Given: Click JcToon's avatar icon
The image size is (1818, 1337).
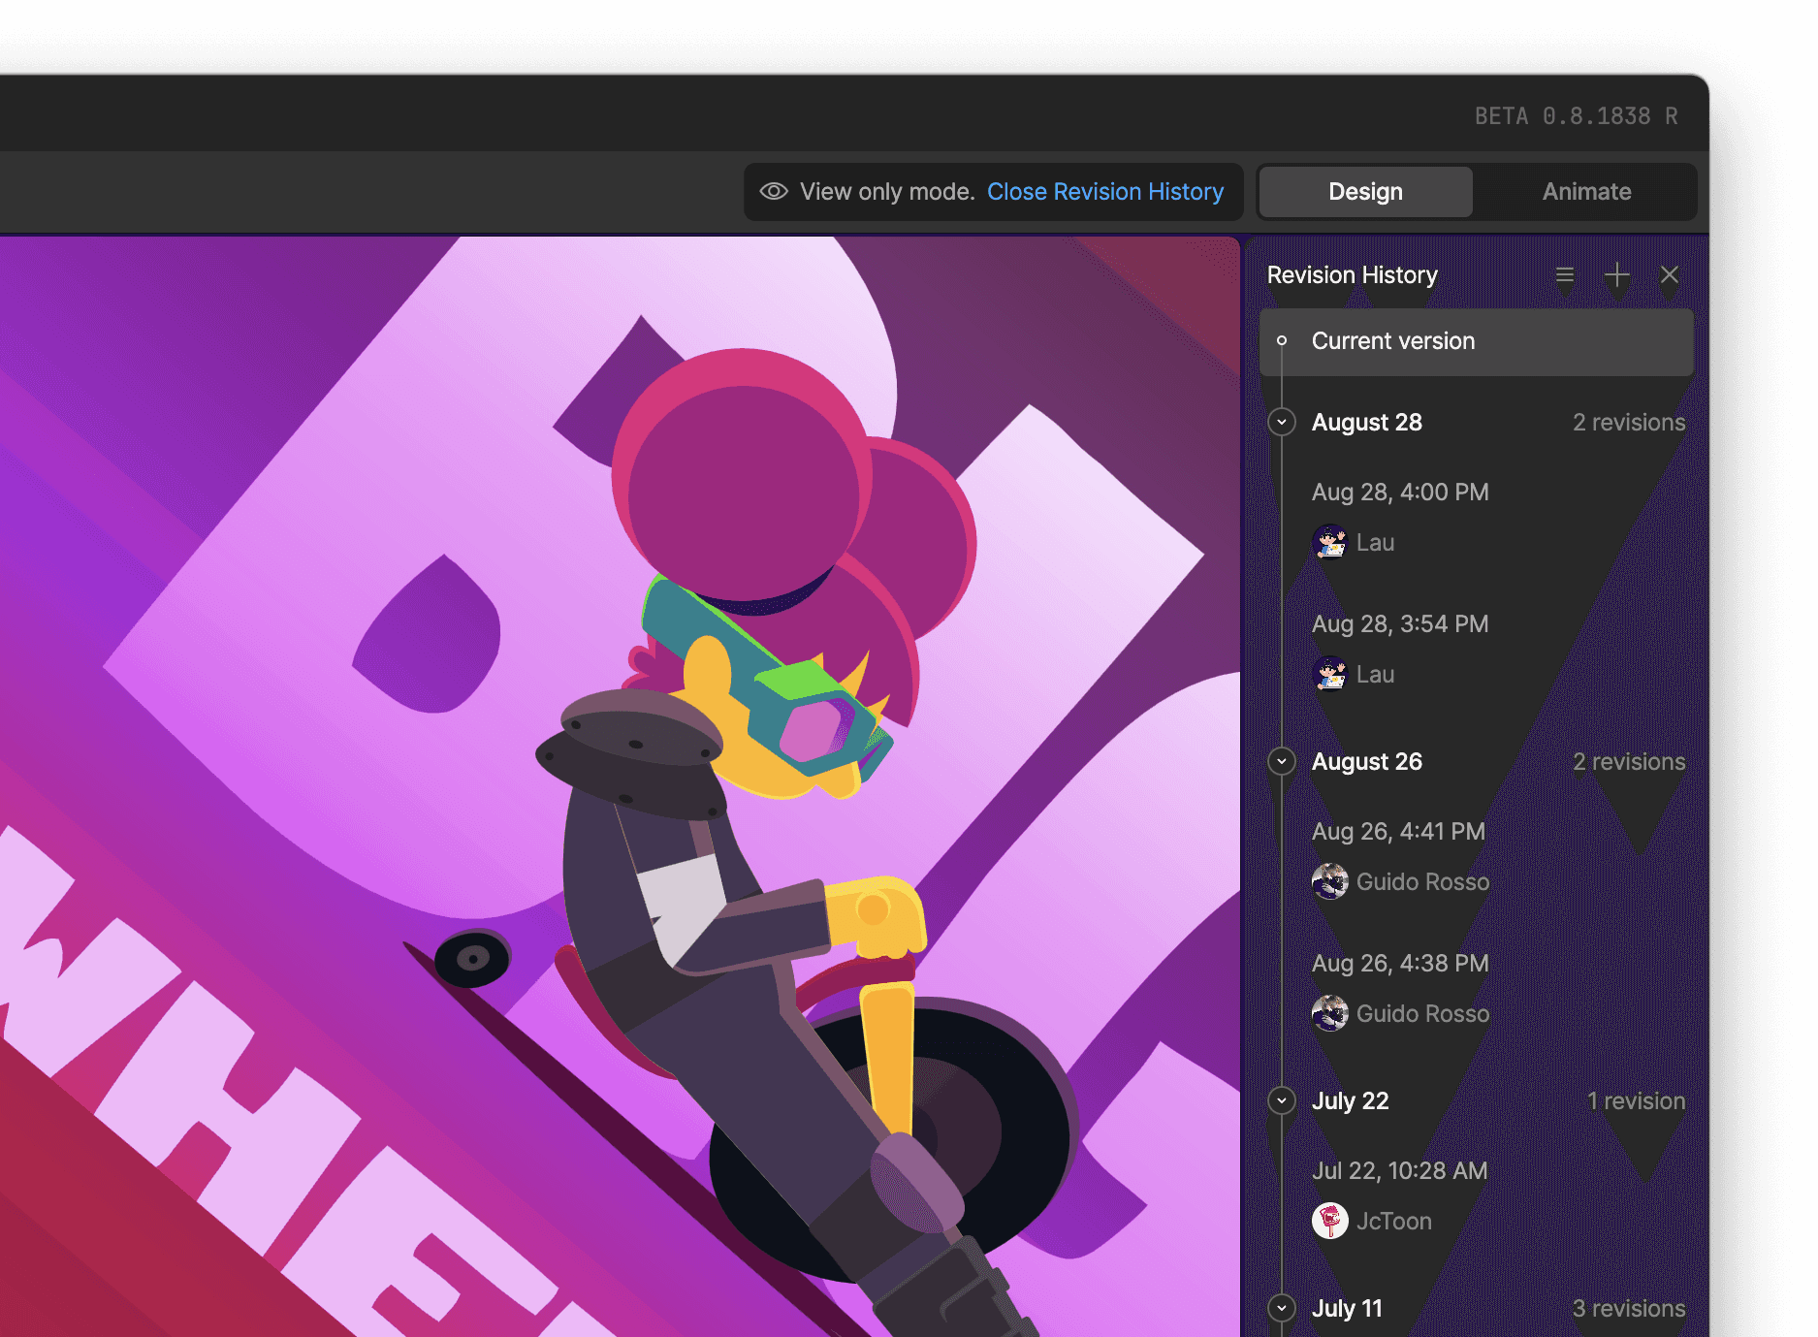Looking at the screenshot, I should click(x=1329, y=1221).
